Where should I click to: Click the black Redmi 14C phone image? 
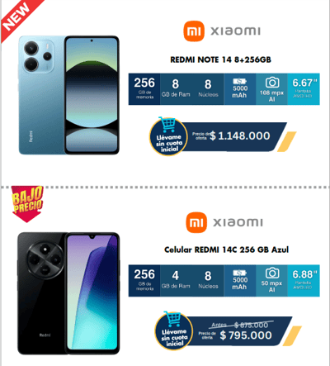click(68, 293)
